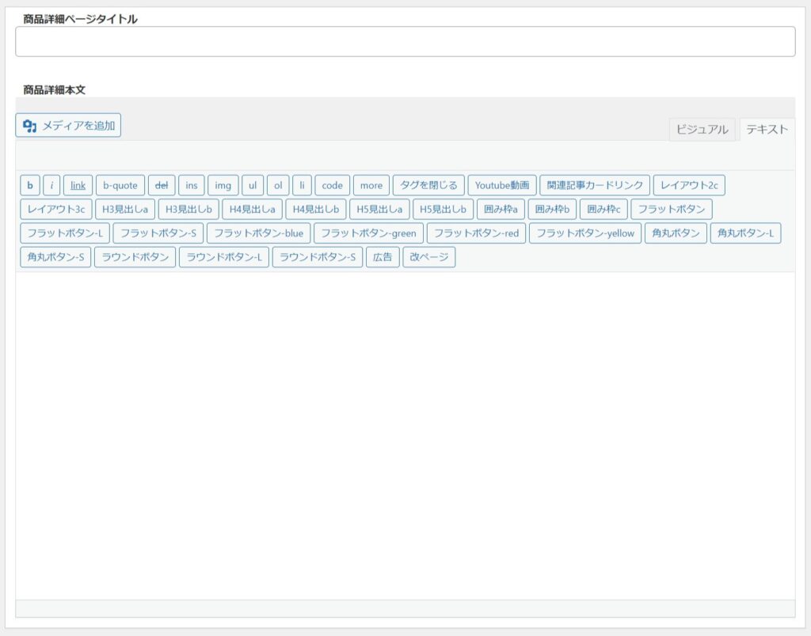Click inside the 商品詳細本文 text area

tap(405, 435)
